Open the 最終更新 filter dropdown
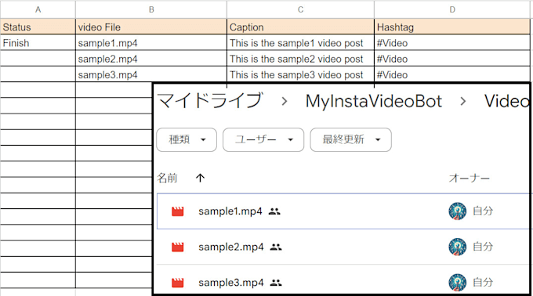The image size is (533, 296). click(x=351, y=139)
